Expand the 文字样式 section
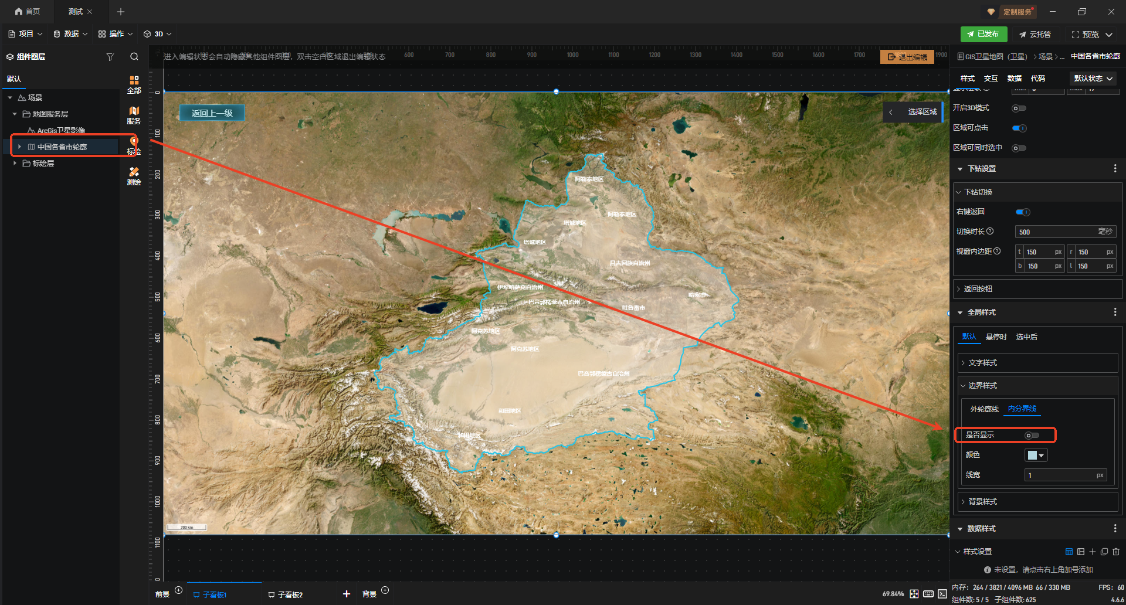The image size is (1126, 605). (x=983, y=363)
